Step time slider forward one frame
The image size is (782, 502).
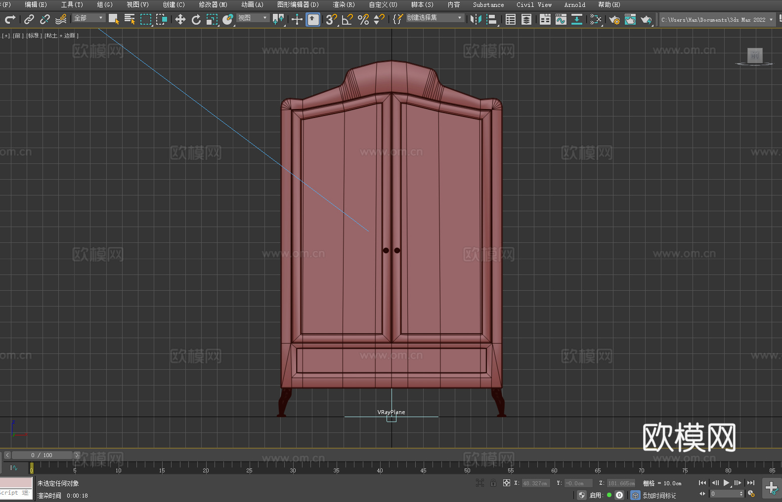tap(77, 455)
